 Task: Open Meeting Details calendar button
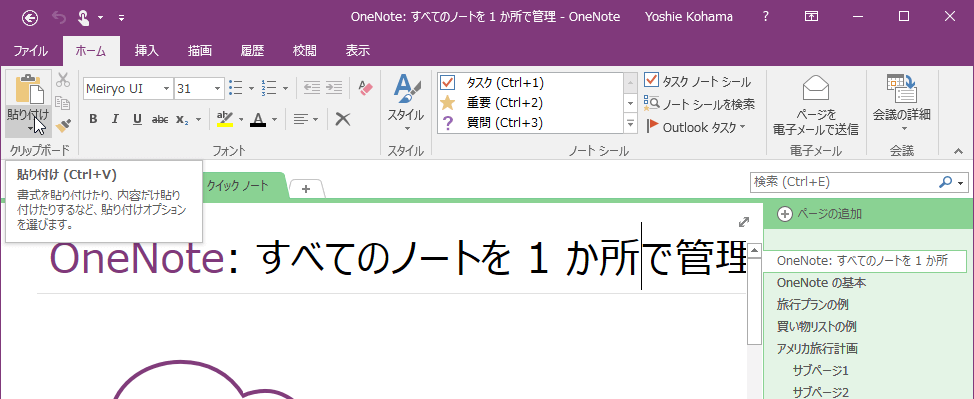[x=902, y=105]
